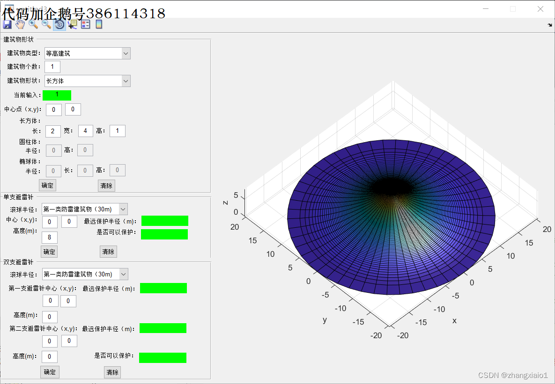The width and height of the screenshot is (555, 384).
Task: Click the 长方体 宽 input field
Action: tap(86, 131)
